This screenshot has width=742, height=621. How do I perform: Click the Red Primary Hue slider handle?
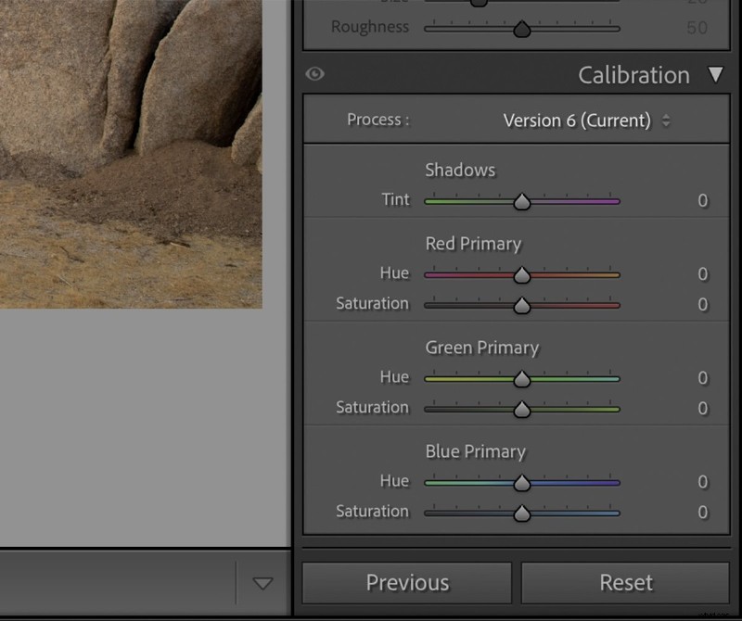tap(522, 274)
